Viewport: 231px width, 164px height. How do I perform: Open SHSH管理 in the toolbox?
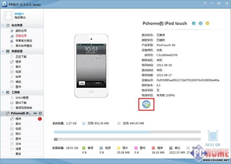[x=22, y=98]
